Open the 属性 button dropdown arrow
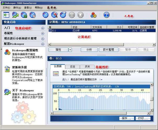 (x=70, y=50)
